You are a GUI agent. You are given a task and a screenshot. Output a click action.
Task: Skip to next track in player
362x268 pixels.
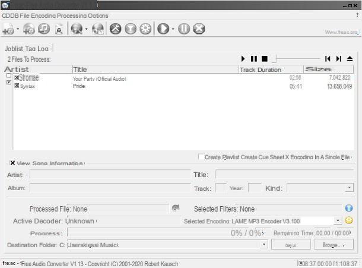coord(338,59)
